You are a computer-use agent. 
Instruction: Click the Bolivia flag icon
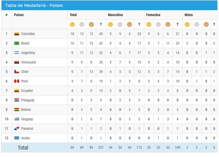tap(17, 110)
